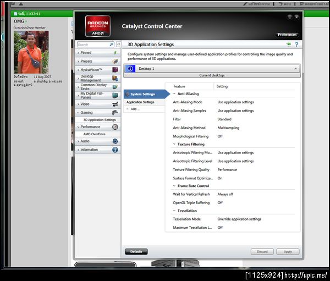330x281 pixels.
Task: Click the Add application link
Action: coord(135,109)
